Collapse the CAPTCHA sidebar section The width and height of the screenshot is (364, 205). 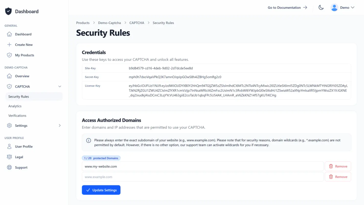(x=59, y=86)
